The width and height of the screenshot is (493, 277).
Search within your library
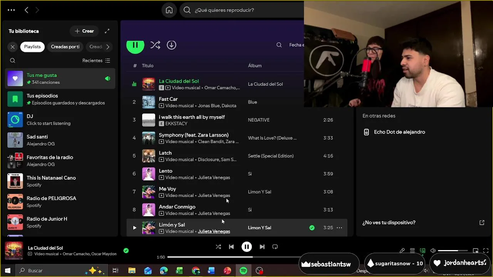pyautogui.click(x=13, y=60)
